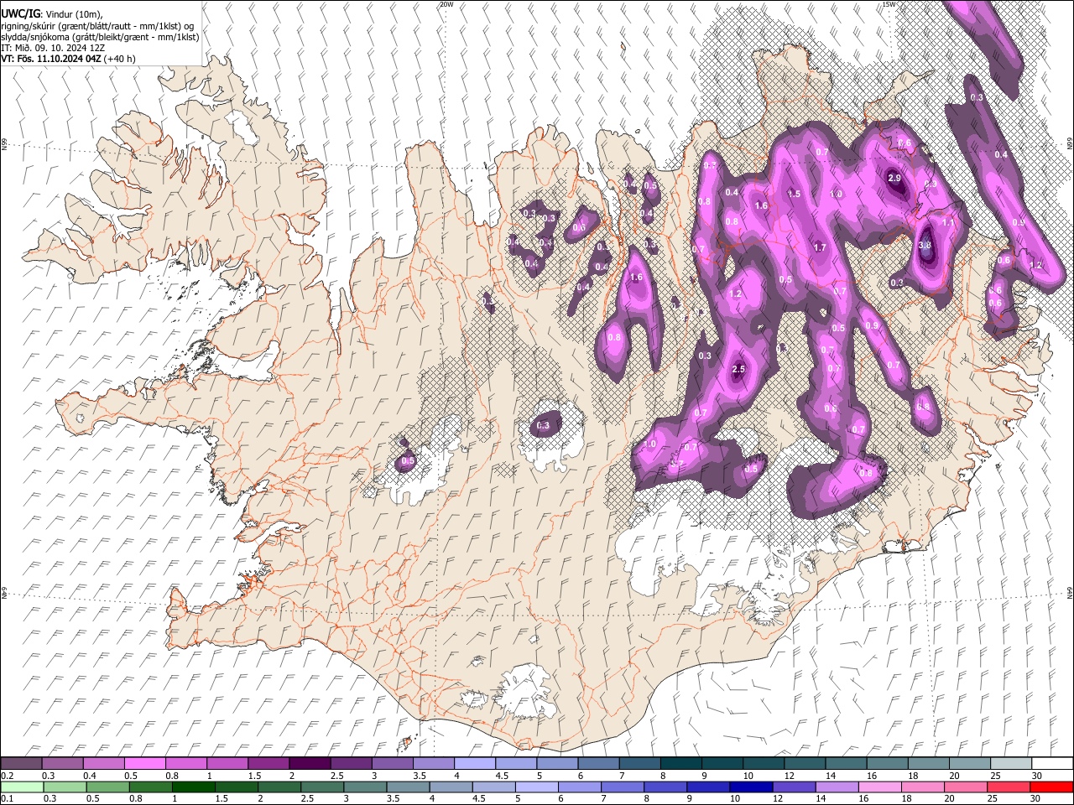Viewport: 1074px width, 805px height.
Task: Pick the 2.5–3 swatch in the rain legend row
Action: click(x=323, y=787)
